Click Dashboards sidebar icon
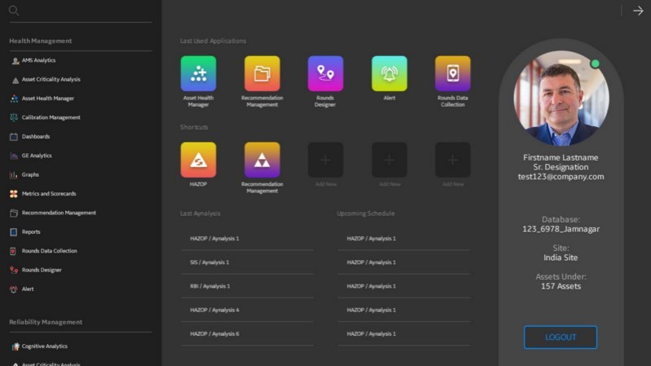Screen dimensions: 651x366 click(14, 137)
